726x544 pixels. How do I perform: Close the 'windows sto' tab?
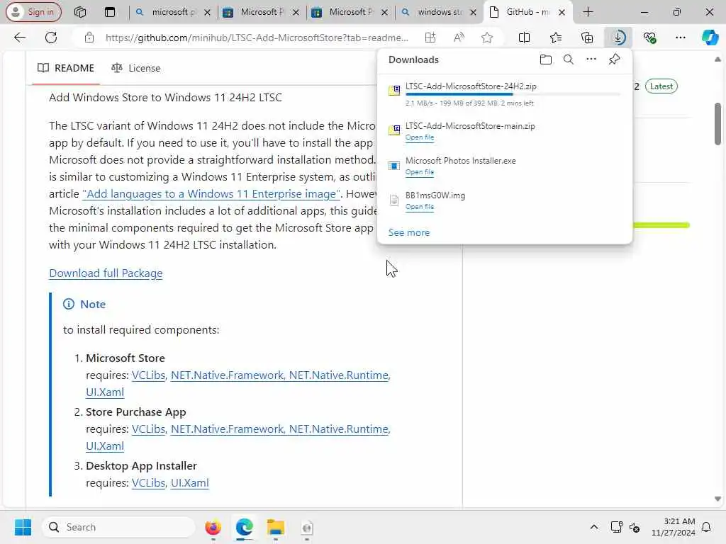pos(473,13)
